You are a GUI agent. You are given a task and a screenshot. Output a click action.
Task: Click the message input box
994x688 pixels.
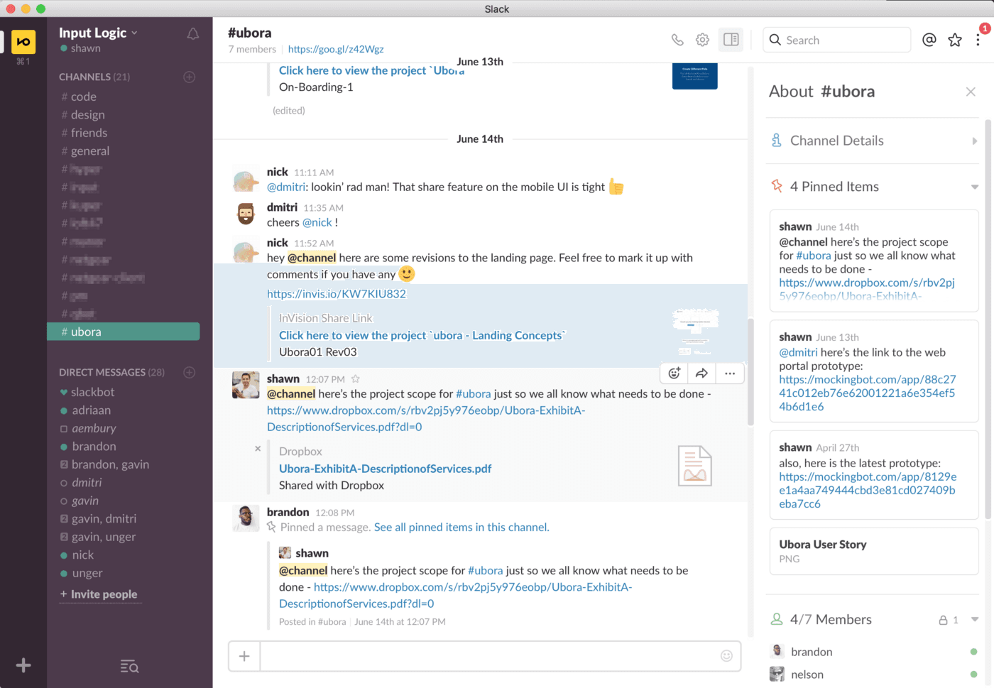[x=501, y=656]
